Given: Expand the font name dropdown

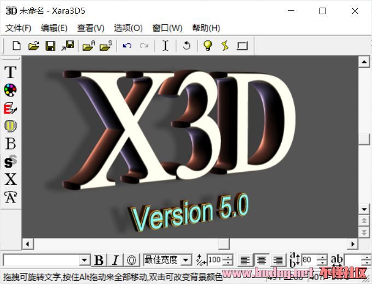Looking at the screenshot, I should pos(84,260).
